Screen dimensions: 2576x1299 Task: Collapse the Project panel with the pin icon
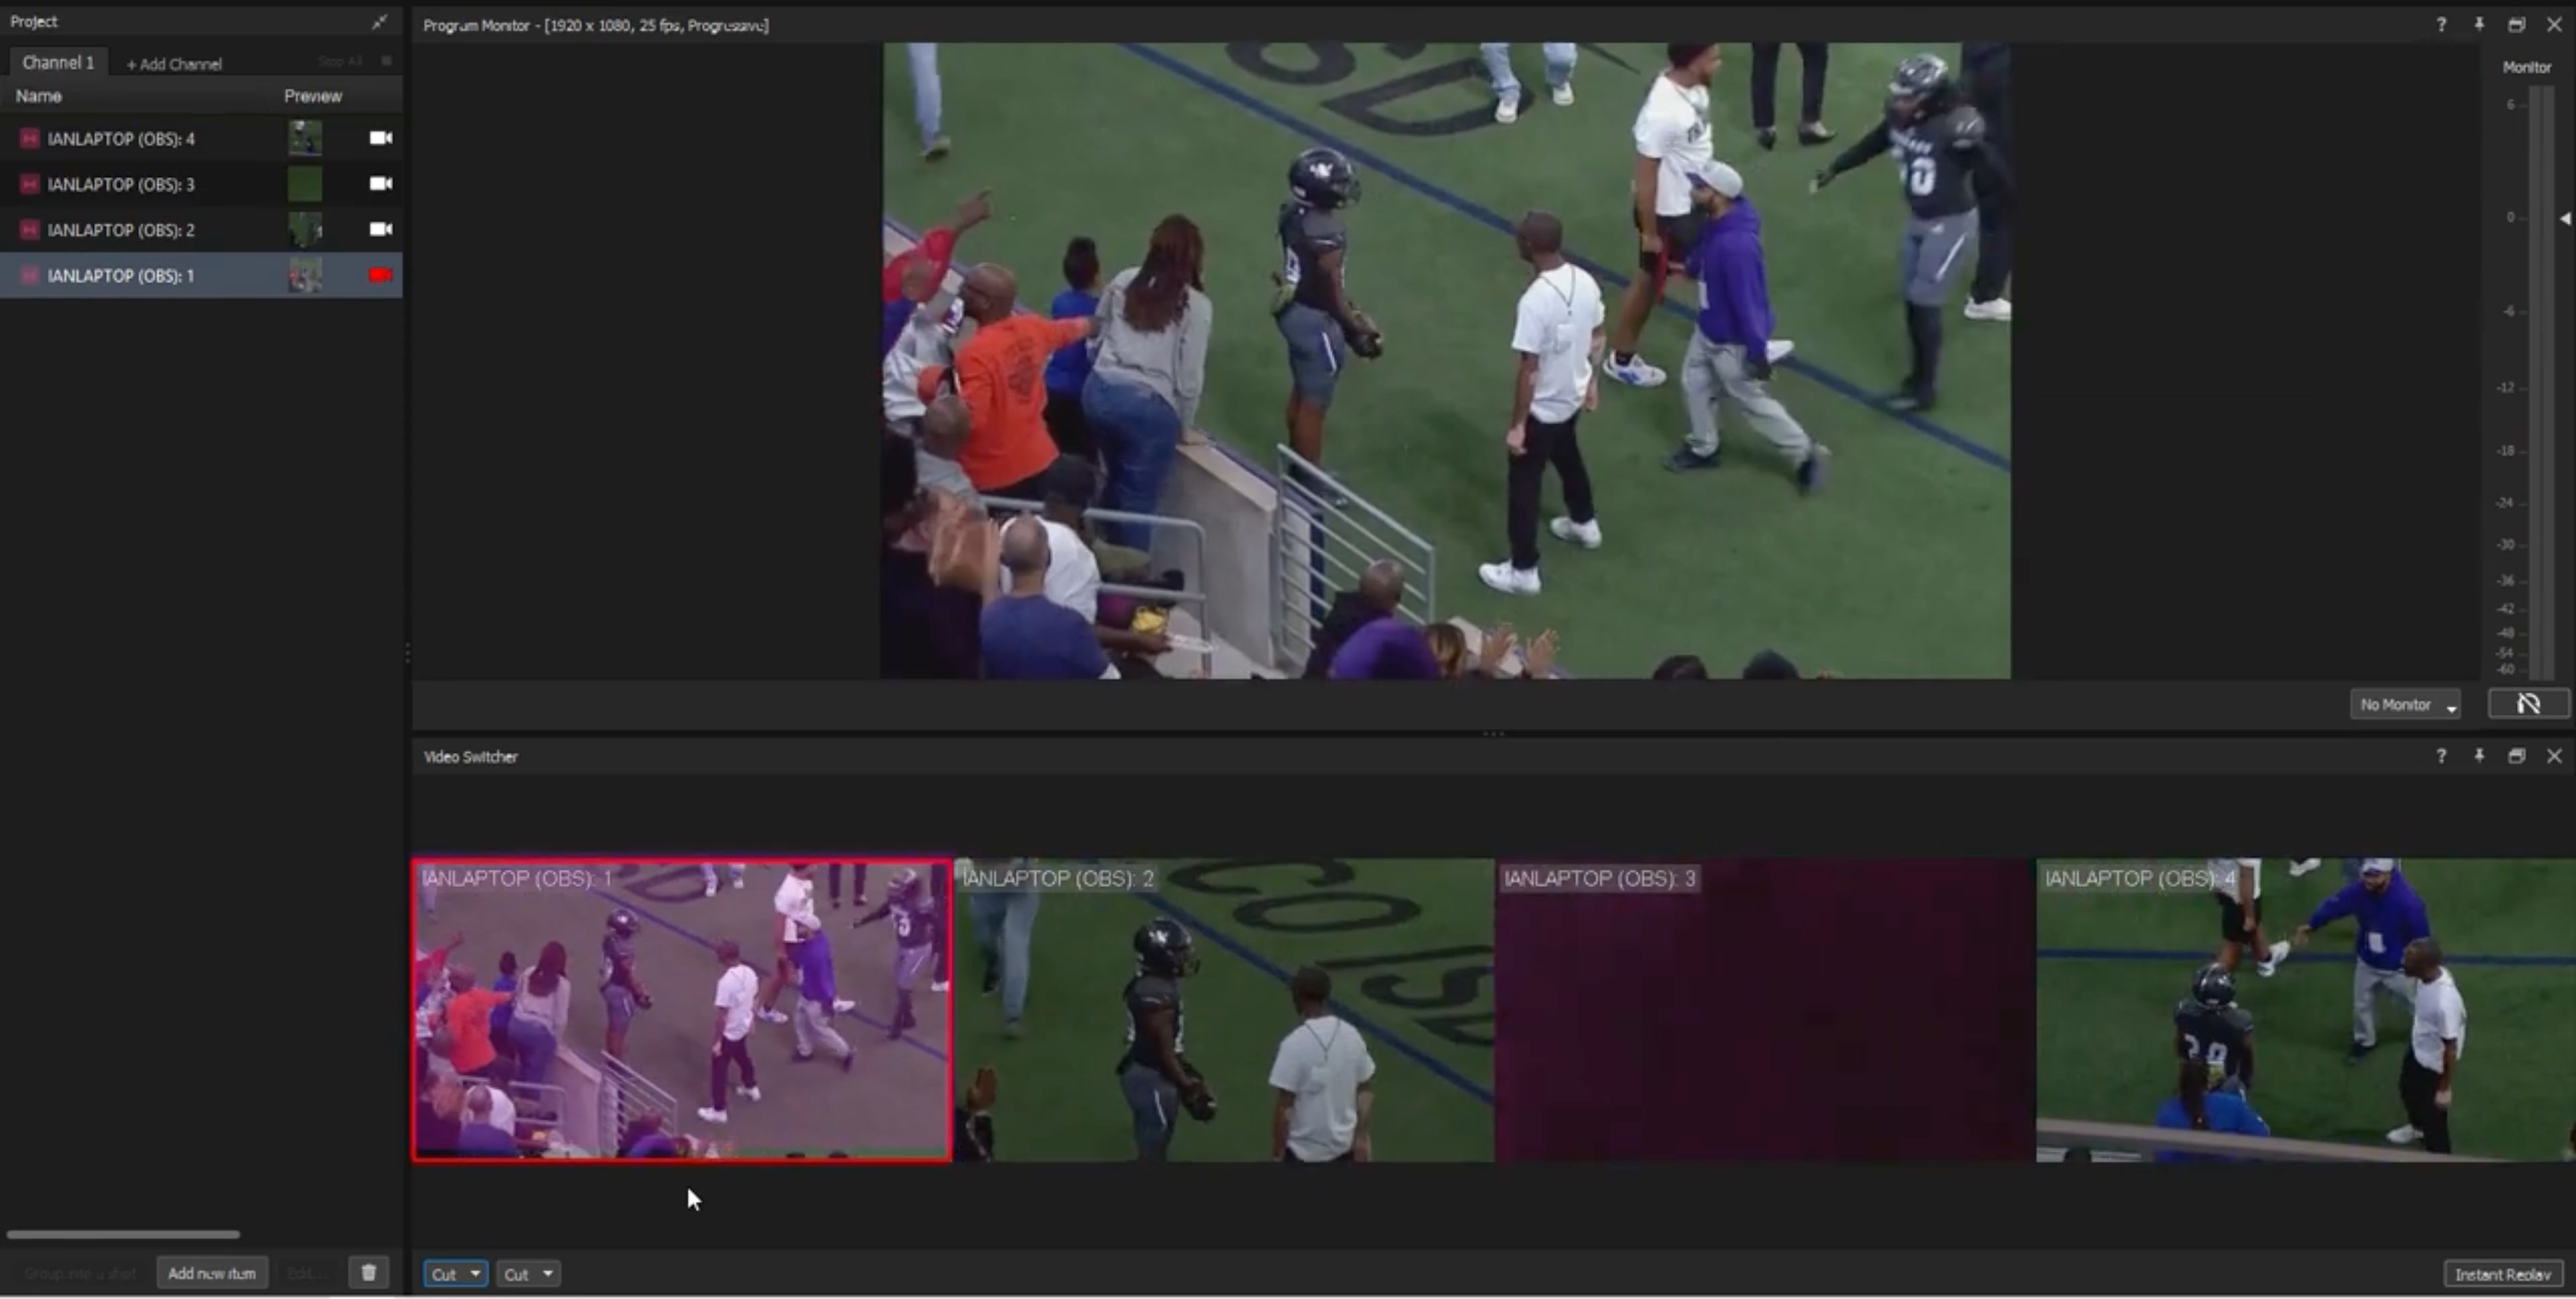pos(379,22)
